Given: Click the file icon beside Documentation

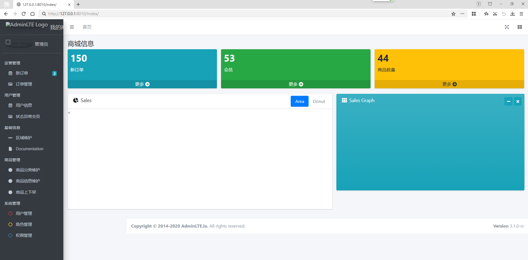Looking at the screenshot, I should click(x=10, y=149).
